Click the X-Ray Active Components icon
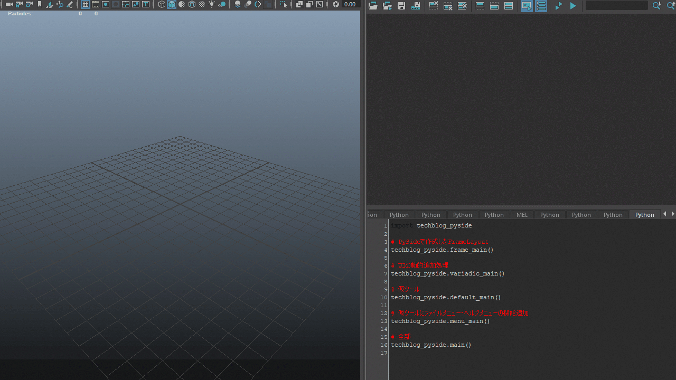The height and width of the screenshot is (380, 676). pos(309,4)
